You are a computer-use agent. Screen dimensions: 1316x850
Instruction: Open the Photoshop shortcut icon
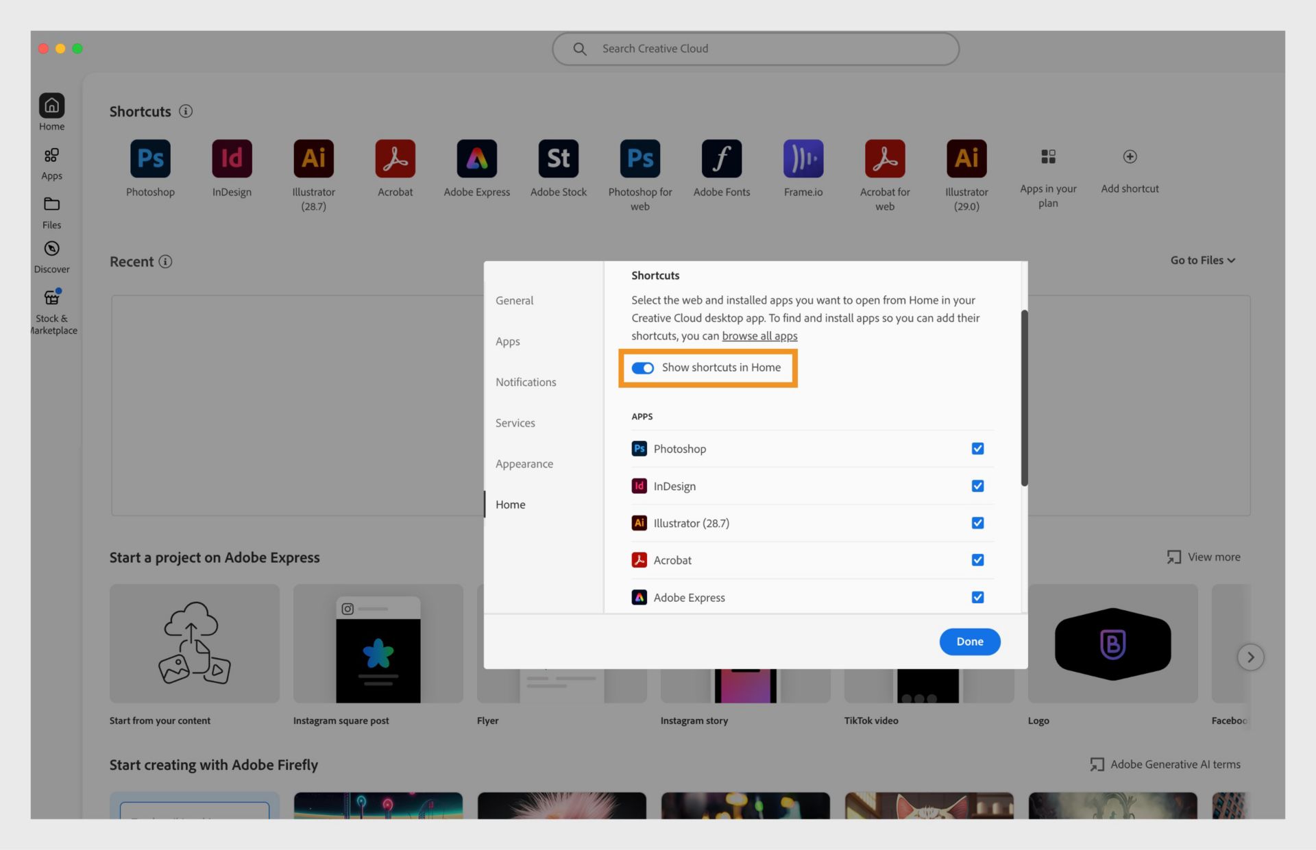[x=150, y=158]
